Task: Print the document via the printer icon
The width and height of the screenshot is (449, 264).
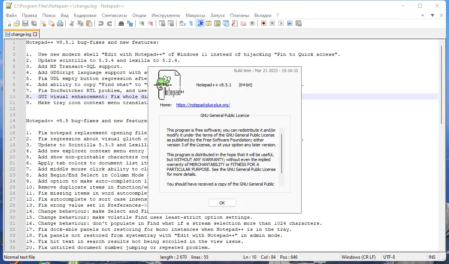Action: coord(60,23)
